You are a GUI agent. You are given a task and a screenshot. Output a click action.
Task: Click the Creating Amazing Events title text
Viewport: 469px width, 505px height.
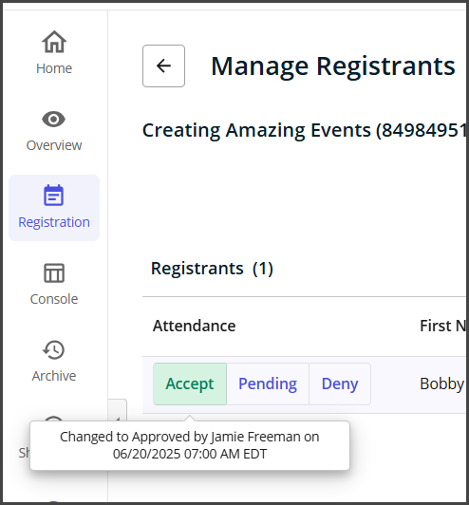click(x=305, y=130)
